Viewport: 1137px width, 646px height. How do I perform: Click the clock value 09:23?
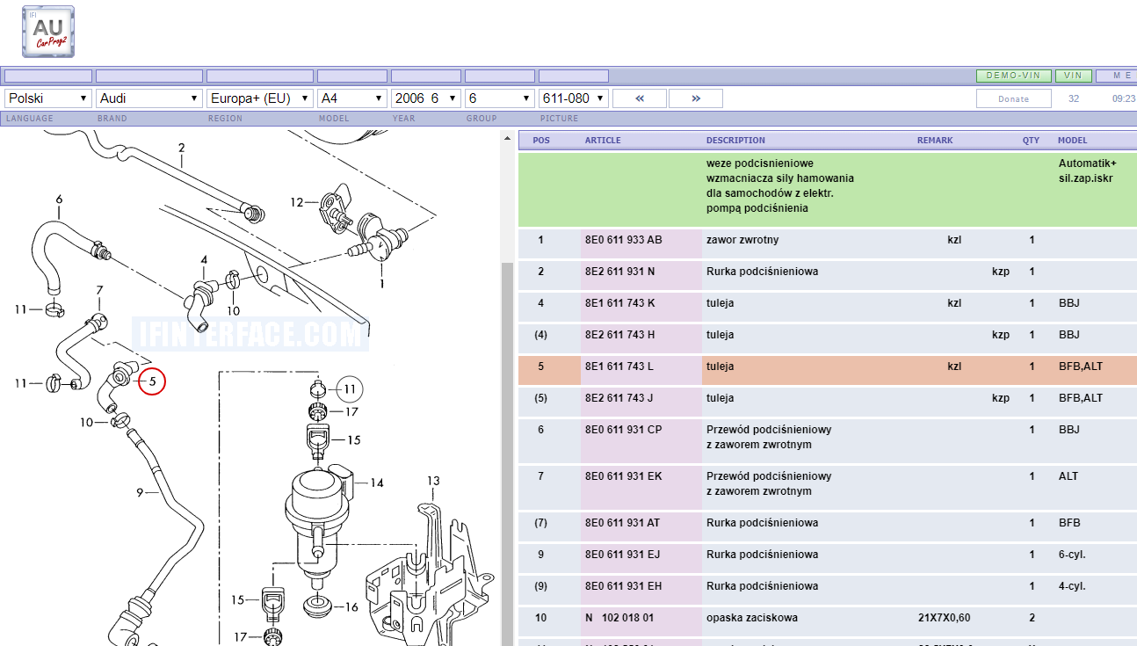coord(1124,98)
